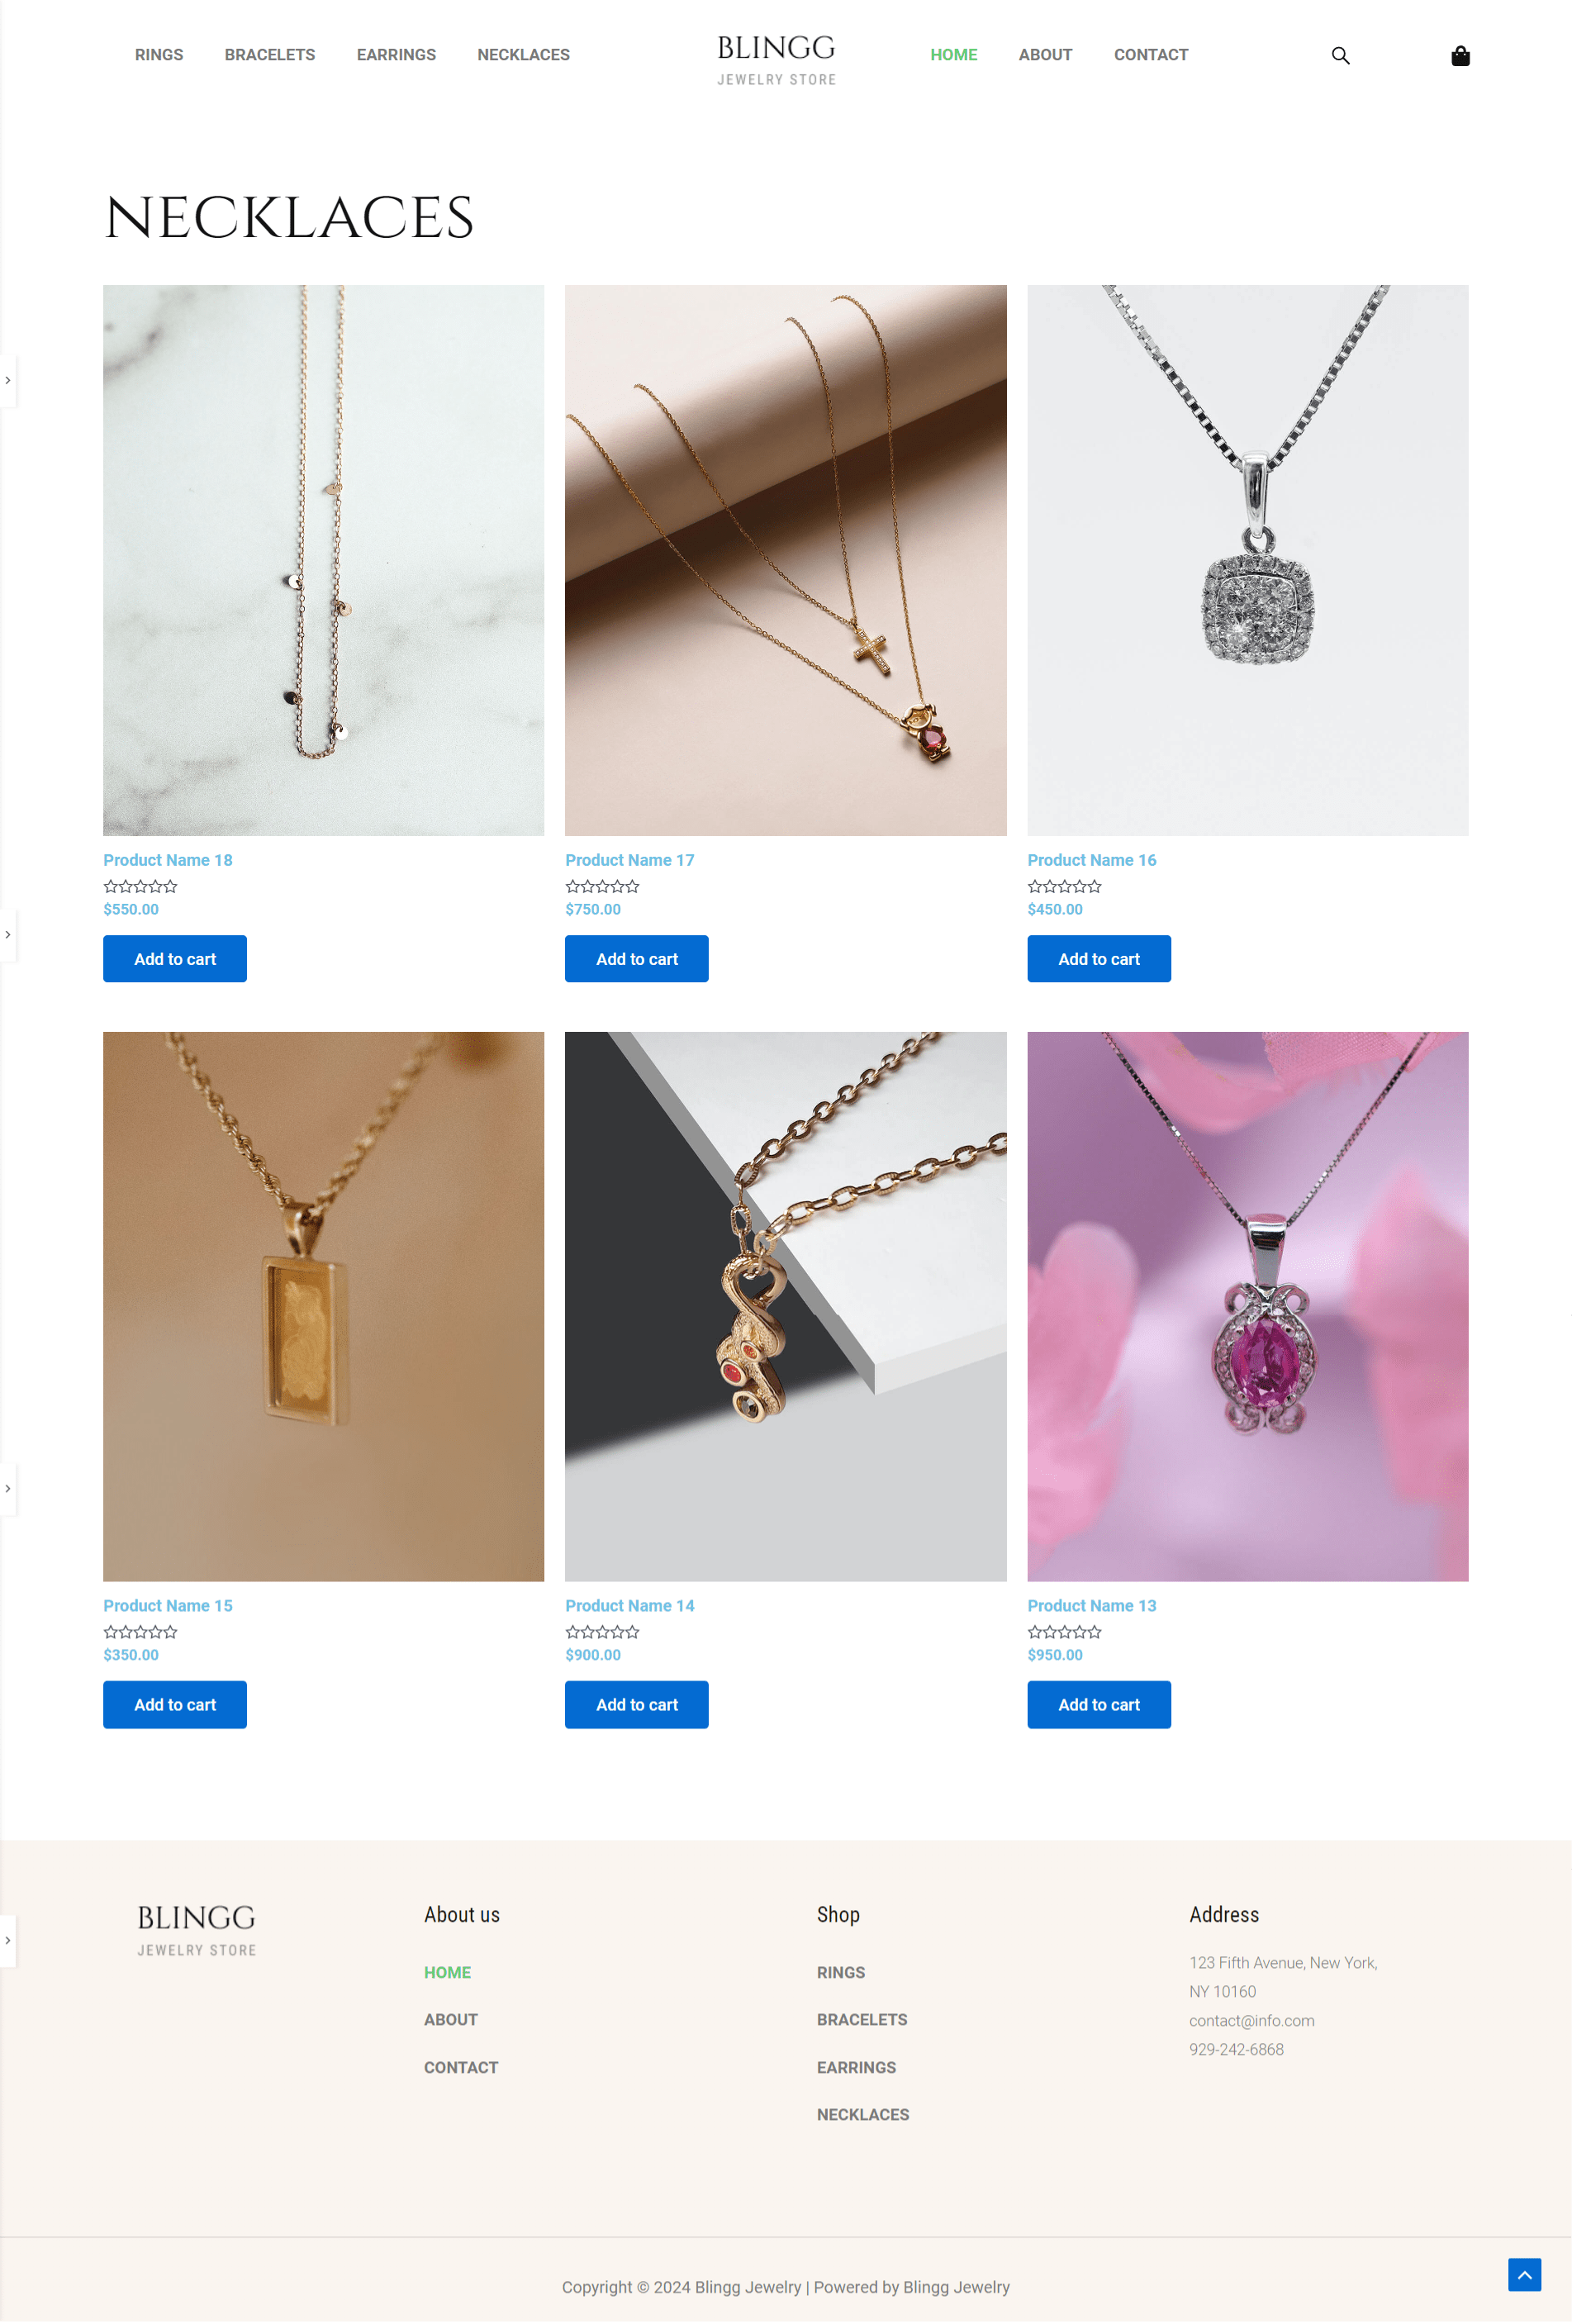The height and width of the screenshot is (2324, 1572).
Task: Rate Product Name 13 using stars
Action: click(x=1065, y=1632)
